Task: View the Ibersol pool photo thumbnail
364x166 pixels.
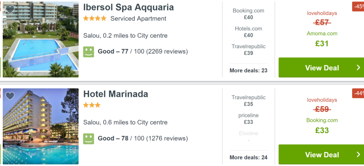Action: pos(40,40)
